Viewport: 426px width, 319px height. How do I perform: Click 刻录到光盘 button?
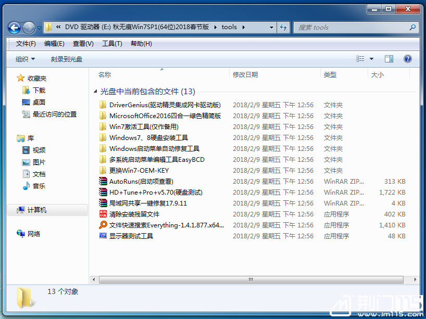[67, 59]
